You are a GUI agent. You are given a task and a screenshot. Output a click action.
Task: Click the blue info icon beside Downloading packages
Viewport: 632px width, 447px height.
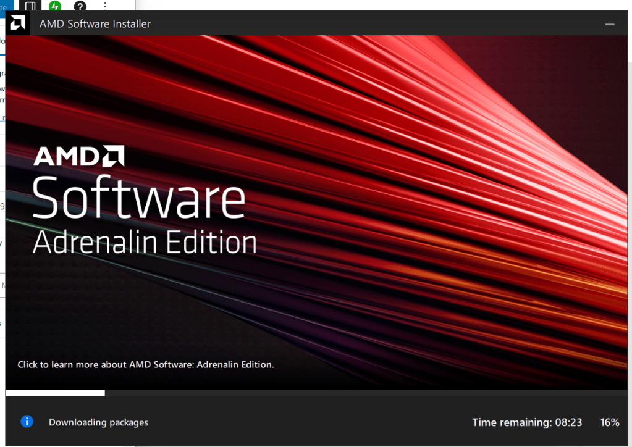point(27,422)
